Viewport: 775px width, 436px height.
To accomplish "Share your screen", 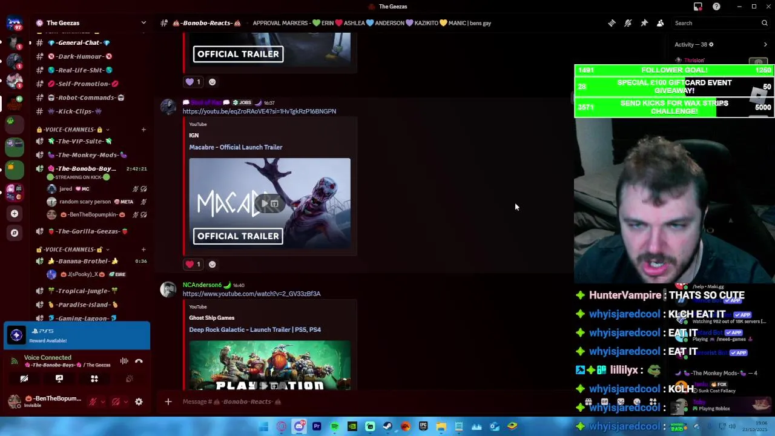I will (59, 378).
